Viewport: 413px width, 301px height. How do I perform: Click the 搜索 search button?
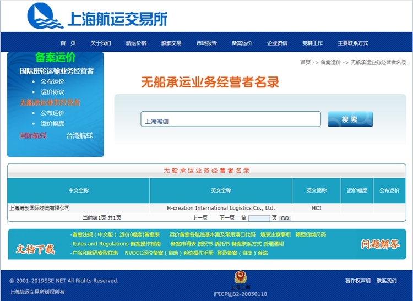click(350, 119)
